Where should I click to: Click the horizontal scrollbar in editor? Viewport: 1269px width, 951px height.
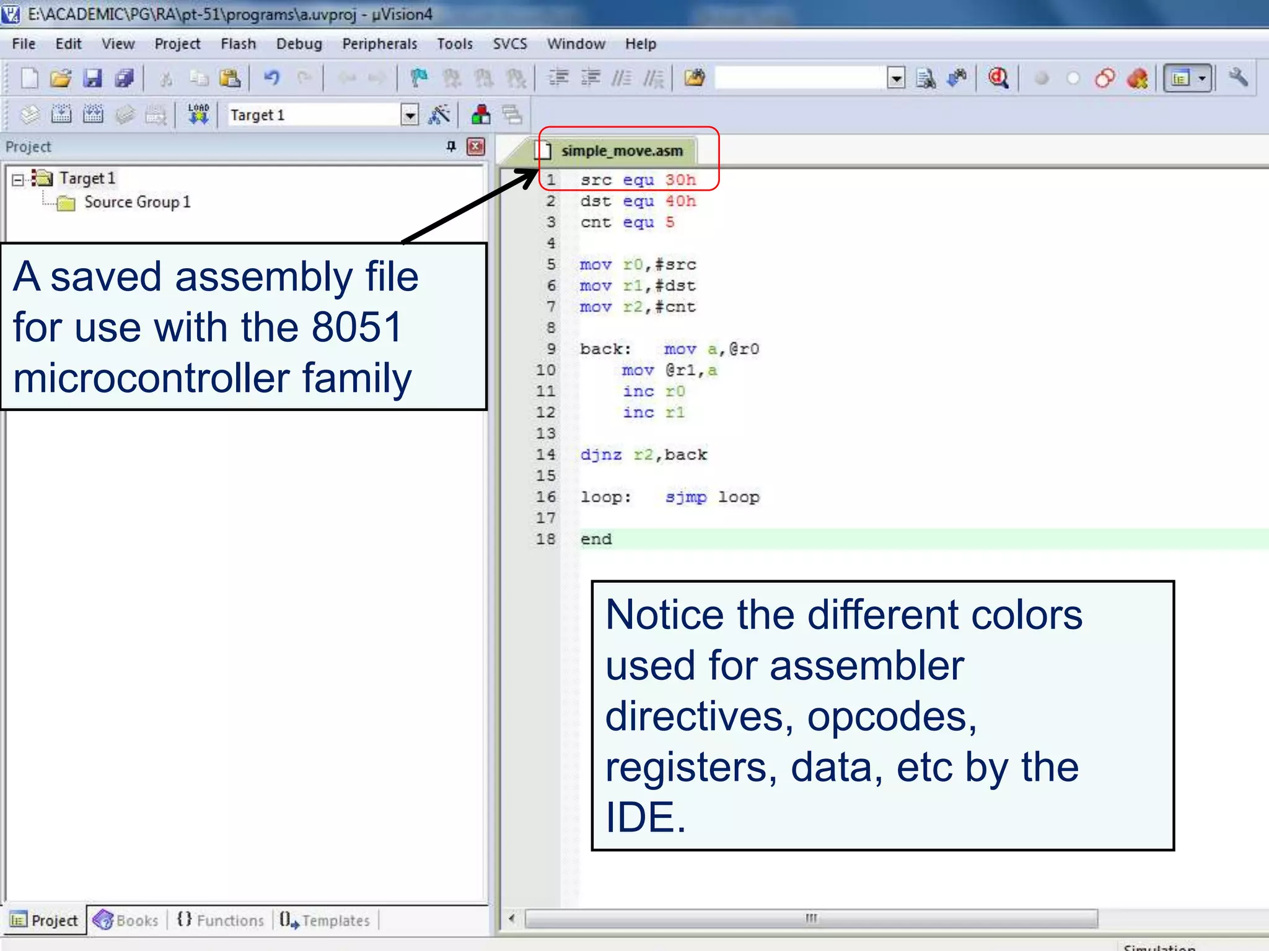click(810, 918)
